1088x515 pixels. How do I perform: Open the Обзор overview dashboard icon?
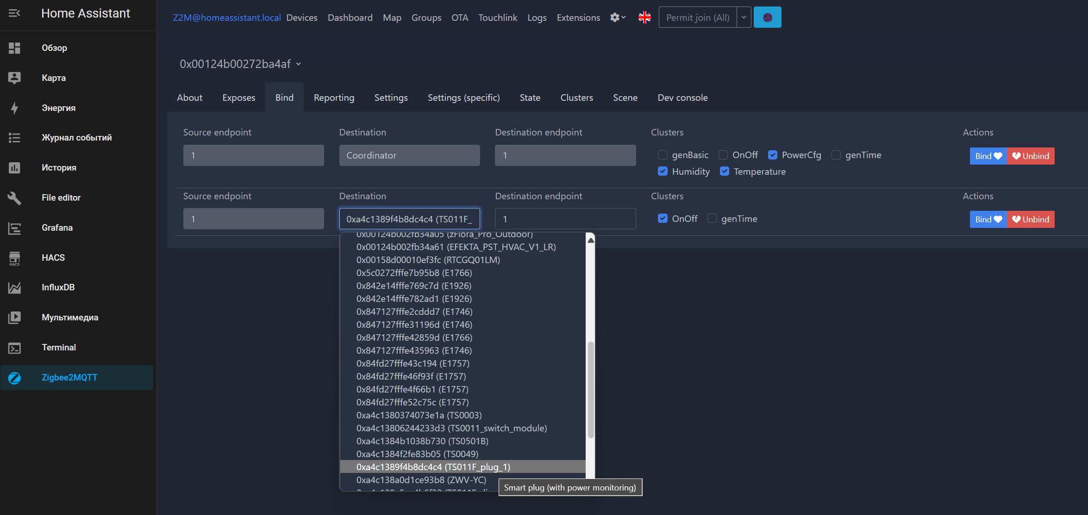point(14,48)
